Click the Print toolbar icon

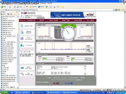[x=54, y=7]
